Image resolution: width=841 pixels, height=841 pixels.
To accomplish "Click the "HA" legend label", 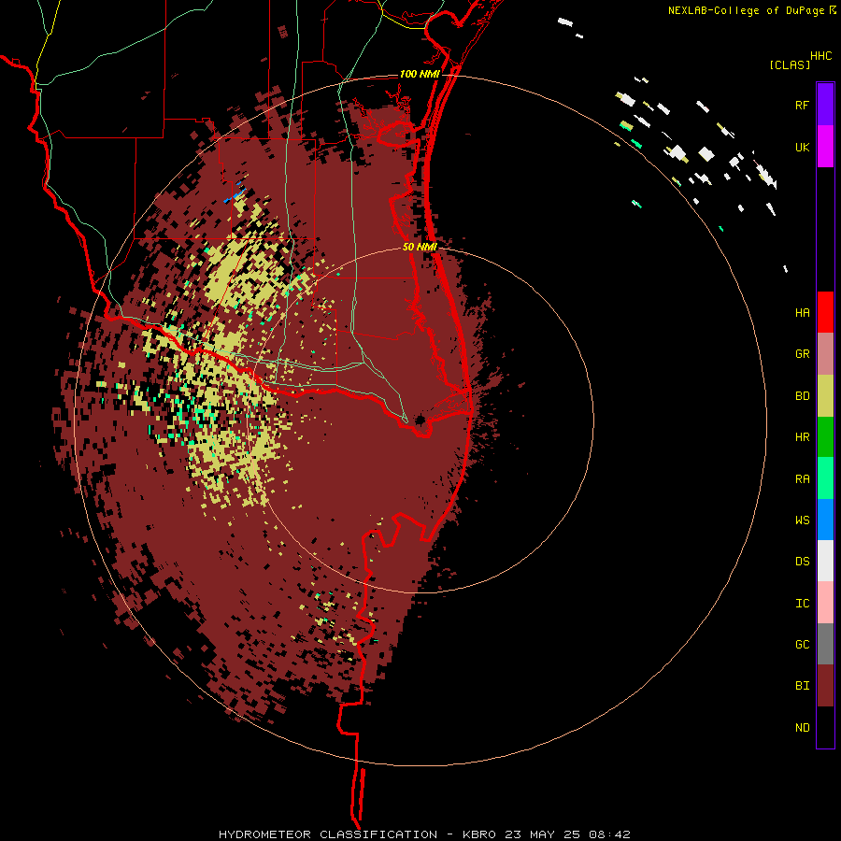I will point(802,312).
